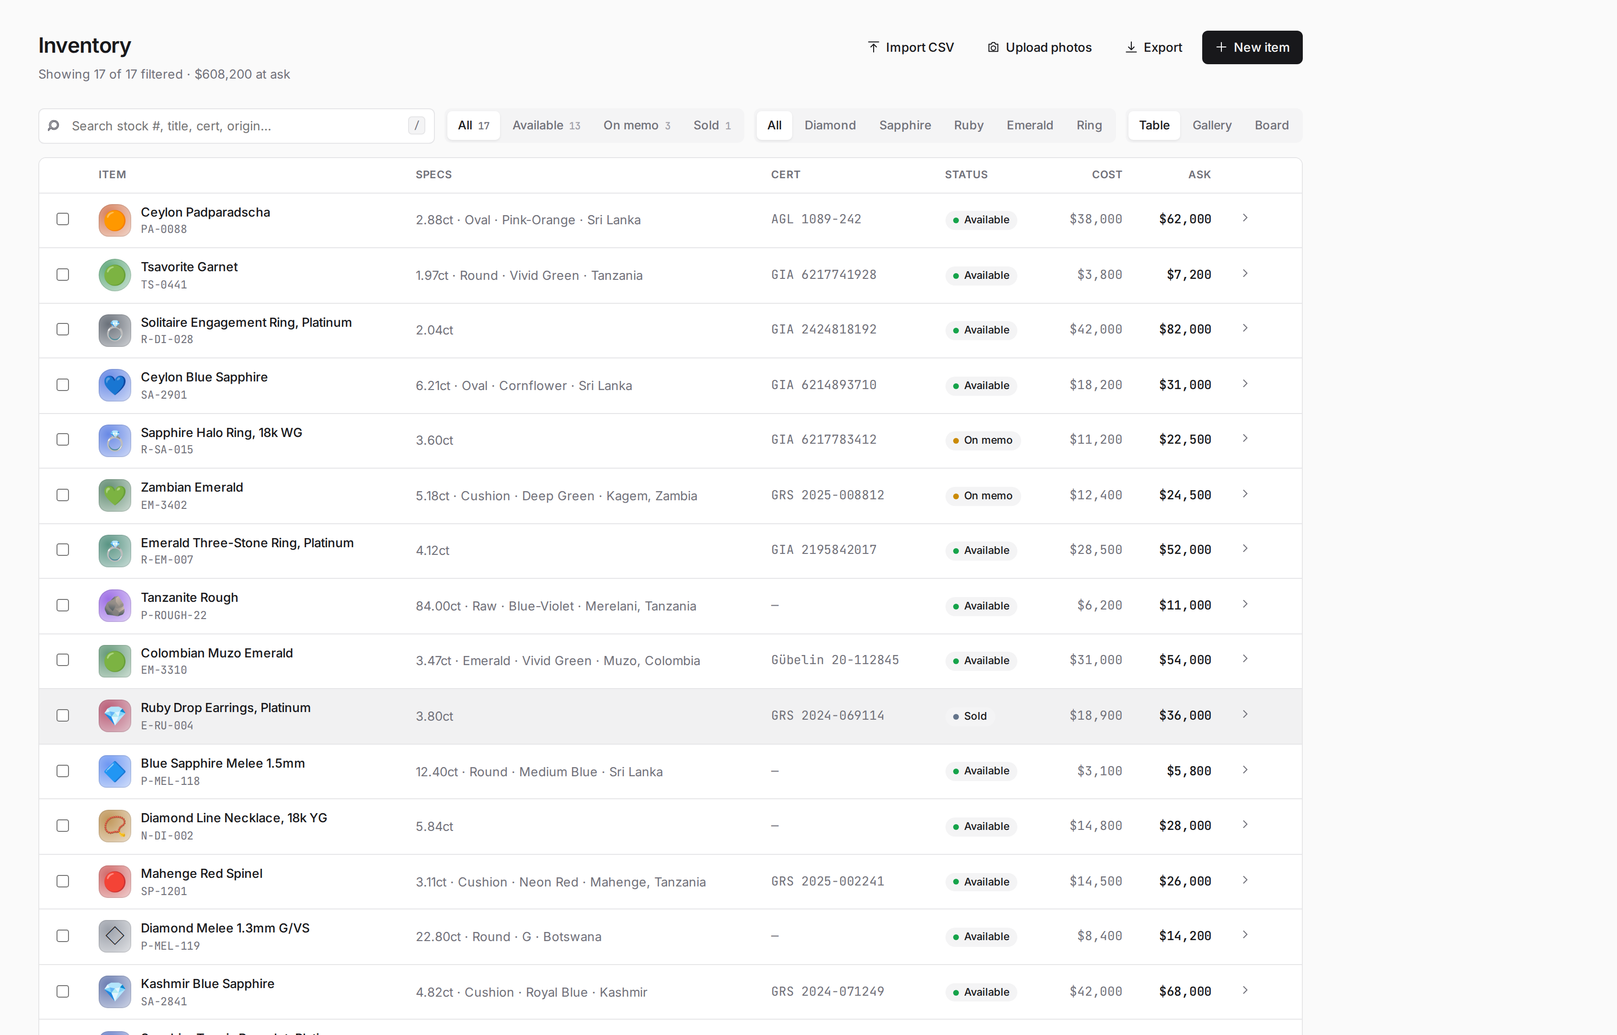Click the Solitaire Engagement Ring thumbnail icon
Screen dimensions: 1617x1035
[115, 330]
